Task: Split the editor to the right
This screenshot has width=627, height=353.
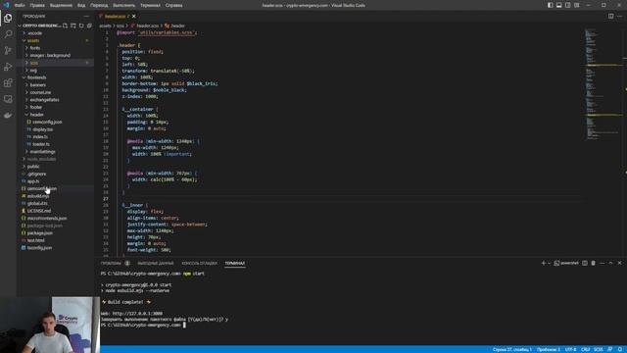Action: point(610,16)
